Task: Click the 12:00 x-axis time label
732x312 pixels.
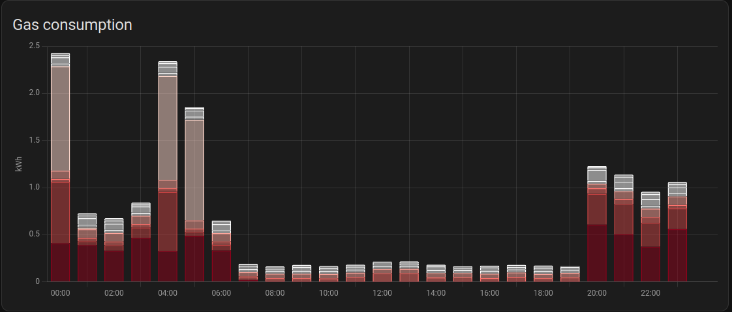Action: click(382, 293)
